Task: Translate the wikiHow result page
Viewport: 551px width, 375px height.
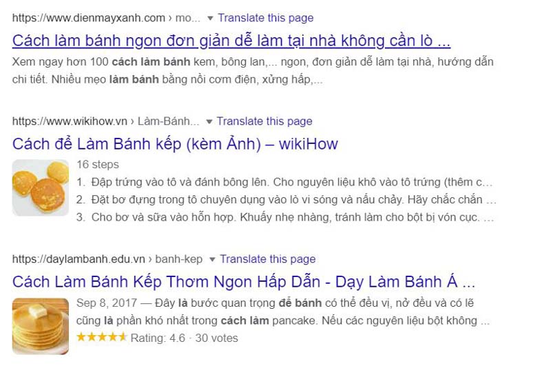Action: 264,121
